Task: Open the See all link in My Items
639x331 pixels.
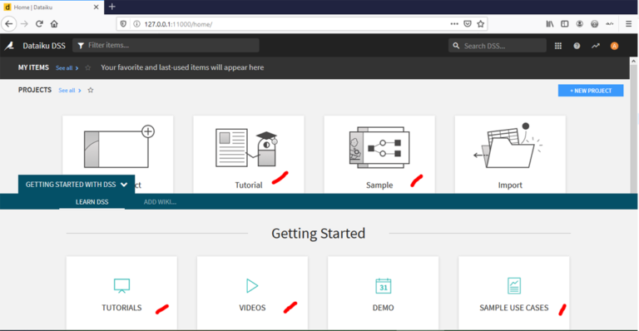Action: (67, 68)
